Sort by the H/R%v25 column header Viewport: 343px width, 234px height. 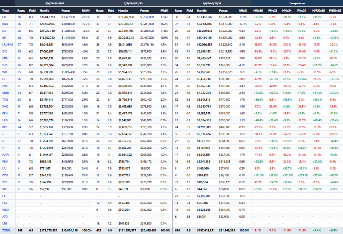click(318, 10)
